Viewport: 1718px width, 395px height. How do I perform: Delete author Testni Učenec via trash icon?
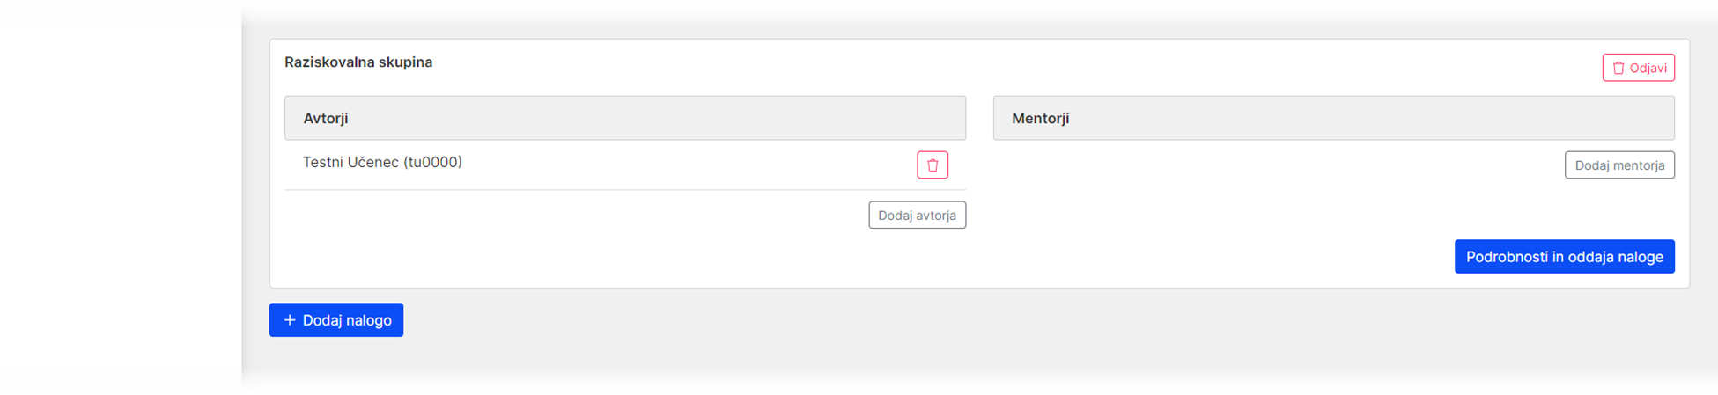[932, 165]
